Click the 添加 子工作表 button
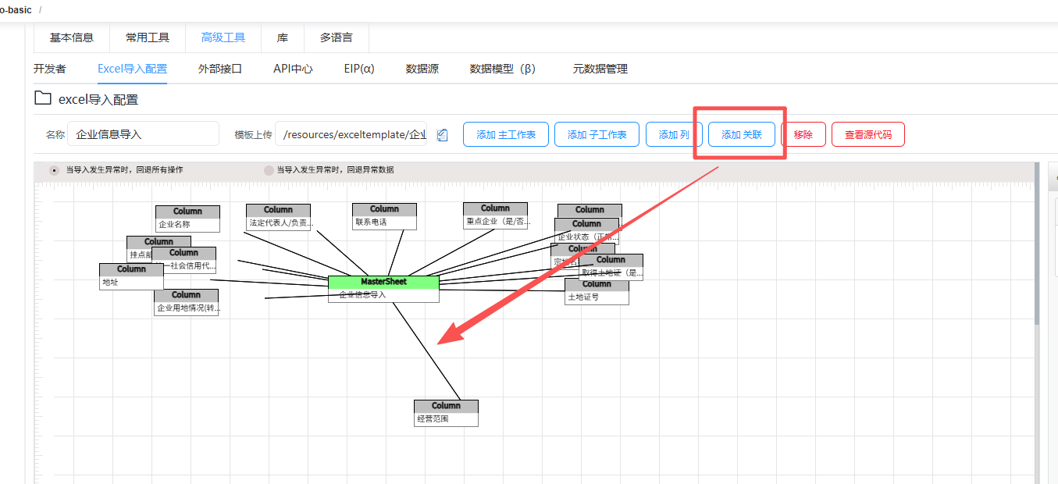 click(x=597, y=134)
